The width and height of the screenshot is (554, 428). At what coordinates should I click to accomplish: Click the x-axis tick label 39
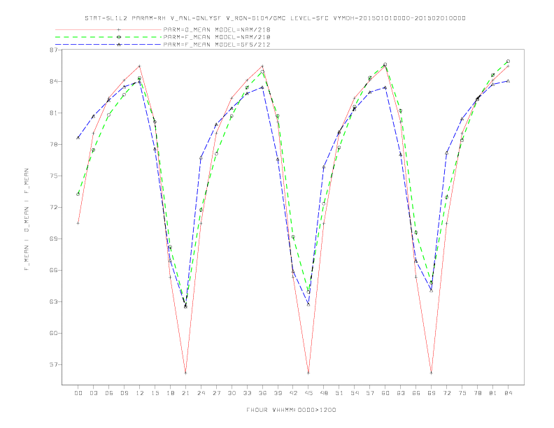pos(278,393)
